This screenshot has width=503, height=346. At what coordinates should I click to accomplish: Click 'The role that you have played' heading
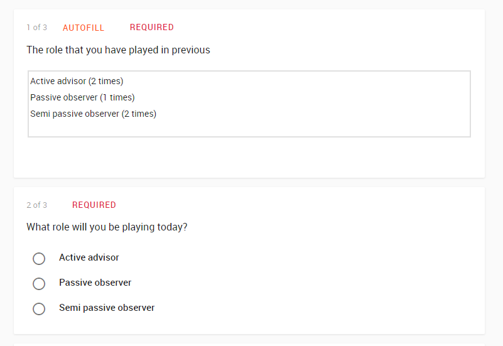pyautogui.click(x=118, y=50)
